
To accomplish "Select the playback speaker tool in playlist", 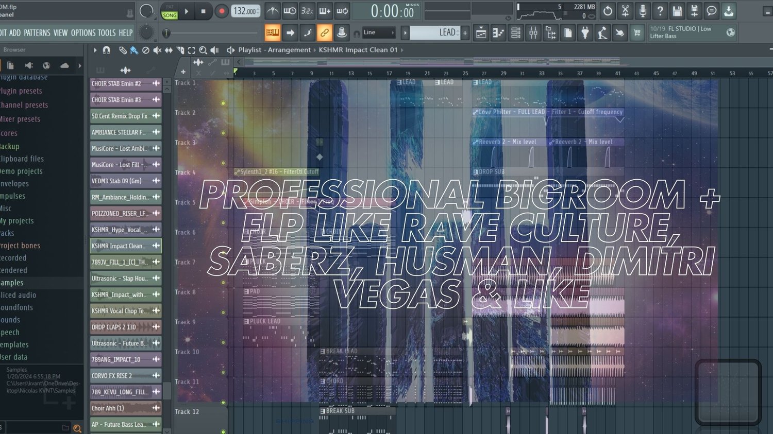I will pos(215,50).
